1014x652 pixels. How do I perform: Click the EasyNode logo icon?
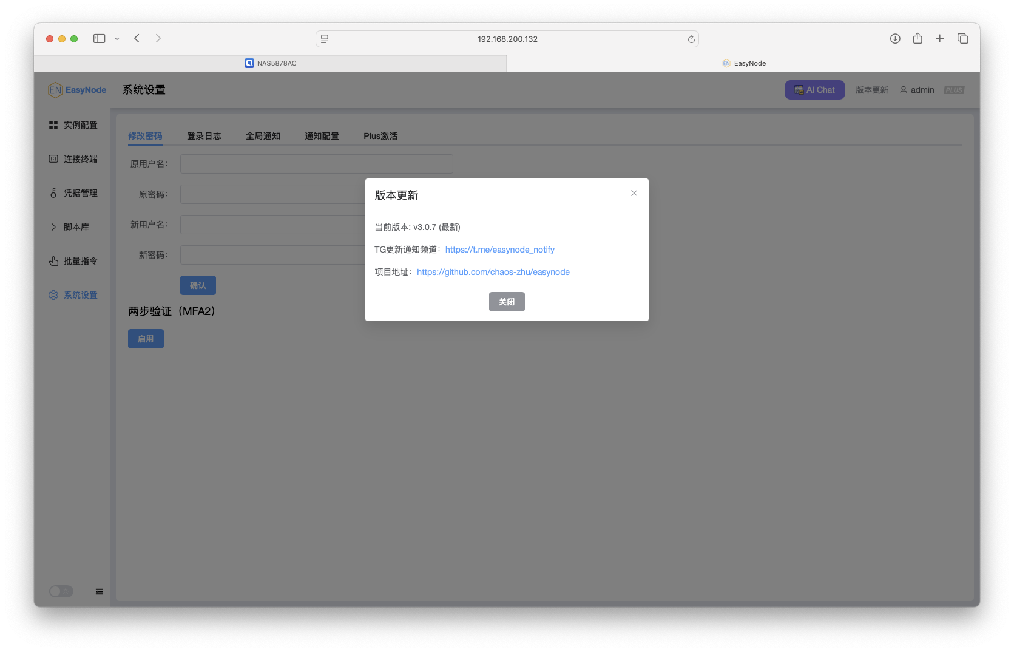click(x=55, y=89)
